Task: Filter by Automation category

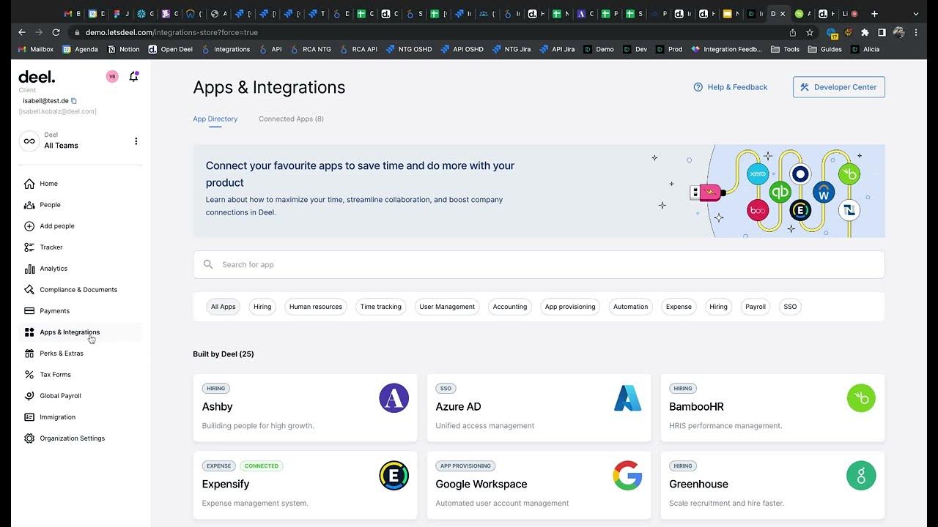Action: coord(631,307)
